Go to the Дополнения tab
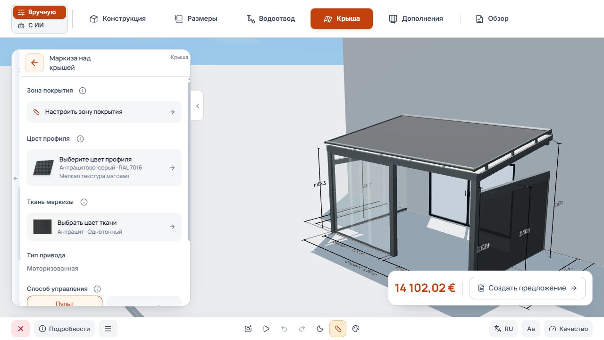The width and height of the screenshot is (604, 340). 416,19
